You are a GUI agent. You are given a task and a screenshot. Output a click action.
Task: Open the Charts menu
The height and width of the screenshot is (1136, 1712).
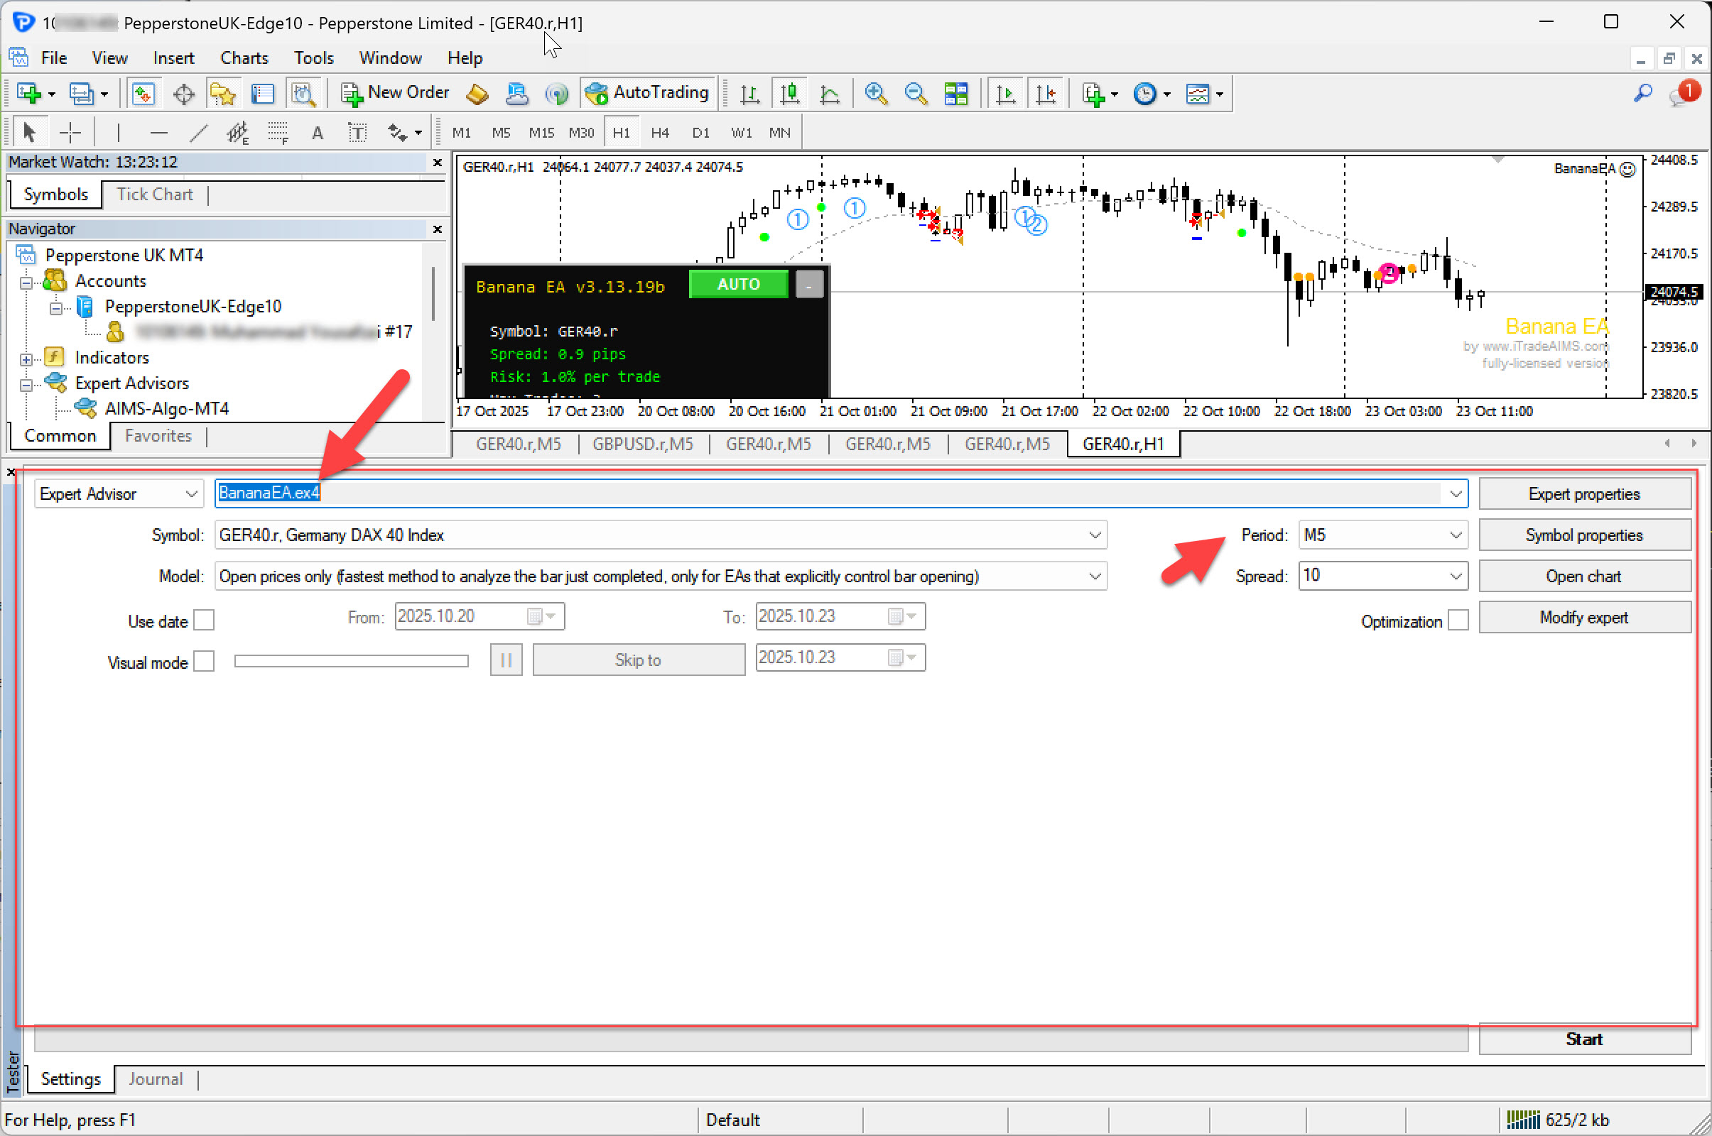click(244, 58)
